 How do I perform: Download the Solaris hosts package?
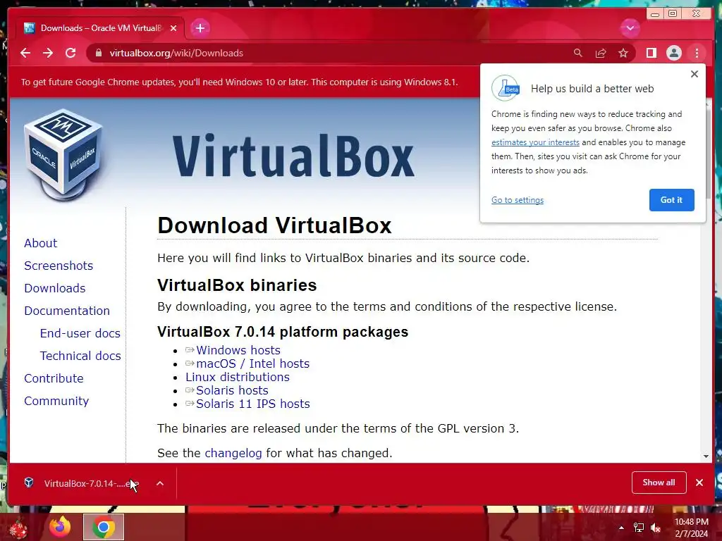[x=232, y=390]
